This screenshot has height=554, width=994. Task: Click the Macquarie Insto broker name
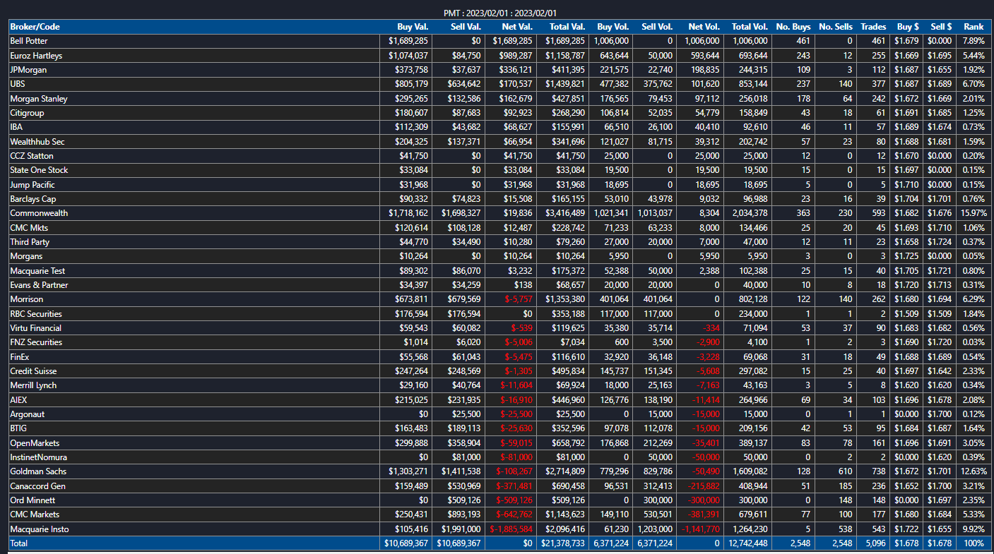click(x=40, y=529)
